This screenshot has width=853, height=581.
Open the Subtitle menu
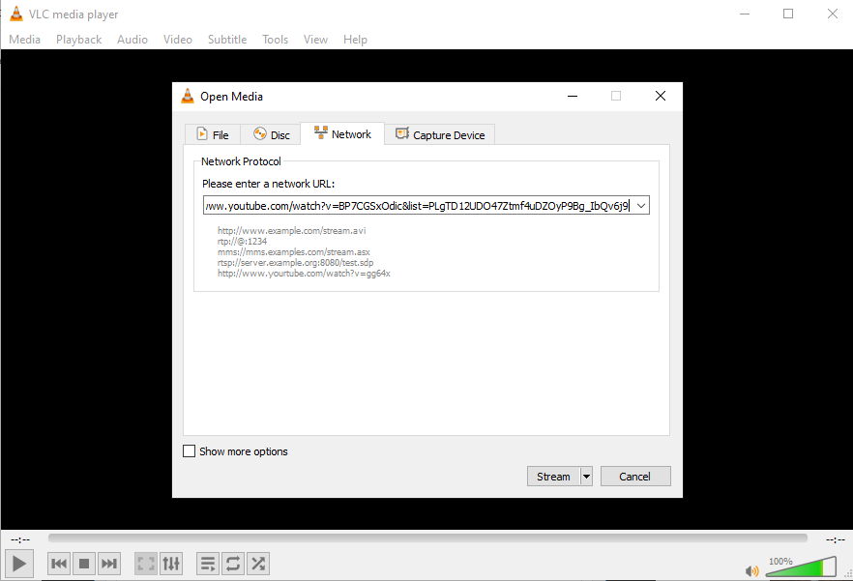[227, 40]
